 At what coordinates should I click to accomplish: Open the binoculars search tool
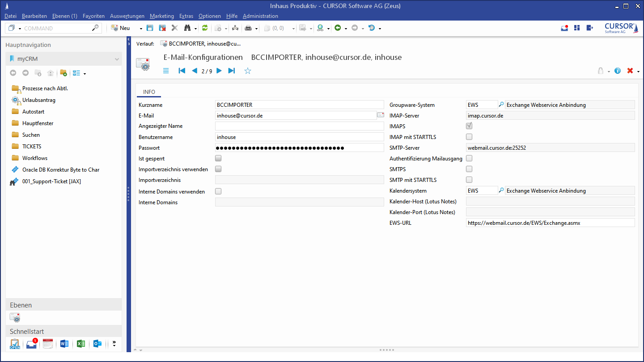(x=187, y=28)
